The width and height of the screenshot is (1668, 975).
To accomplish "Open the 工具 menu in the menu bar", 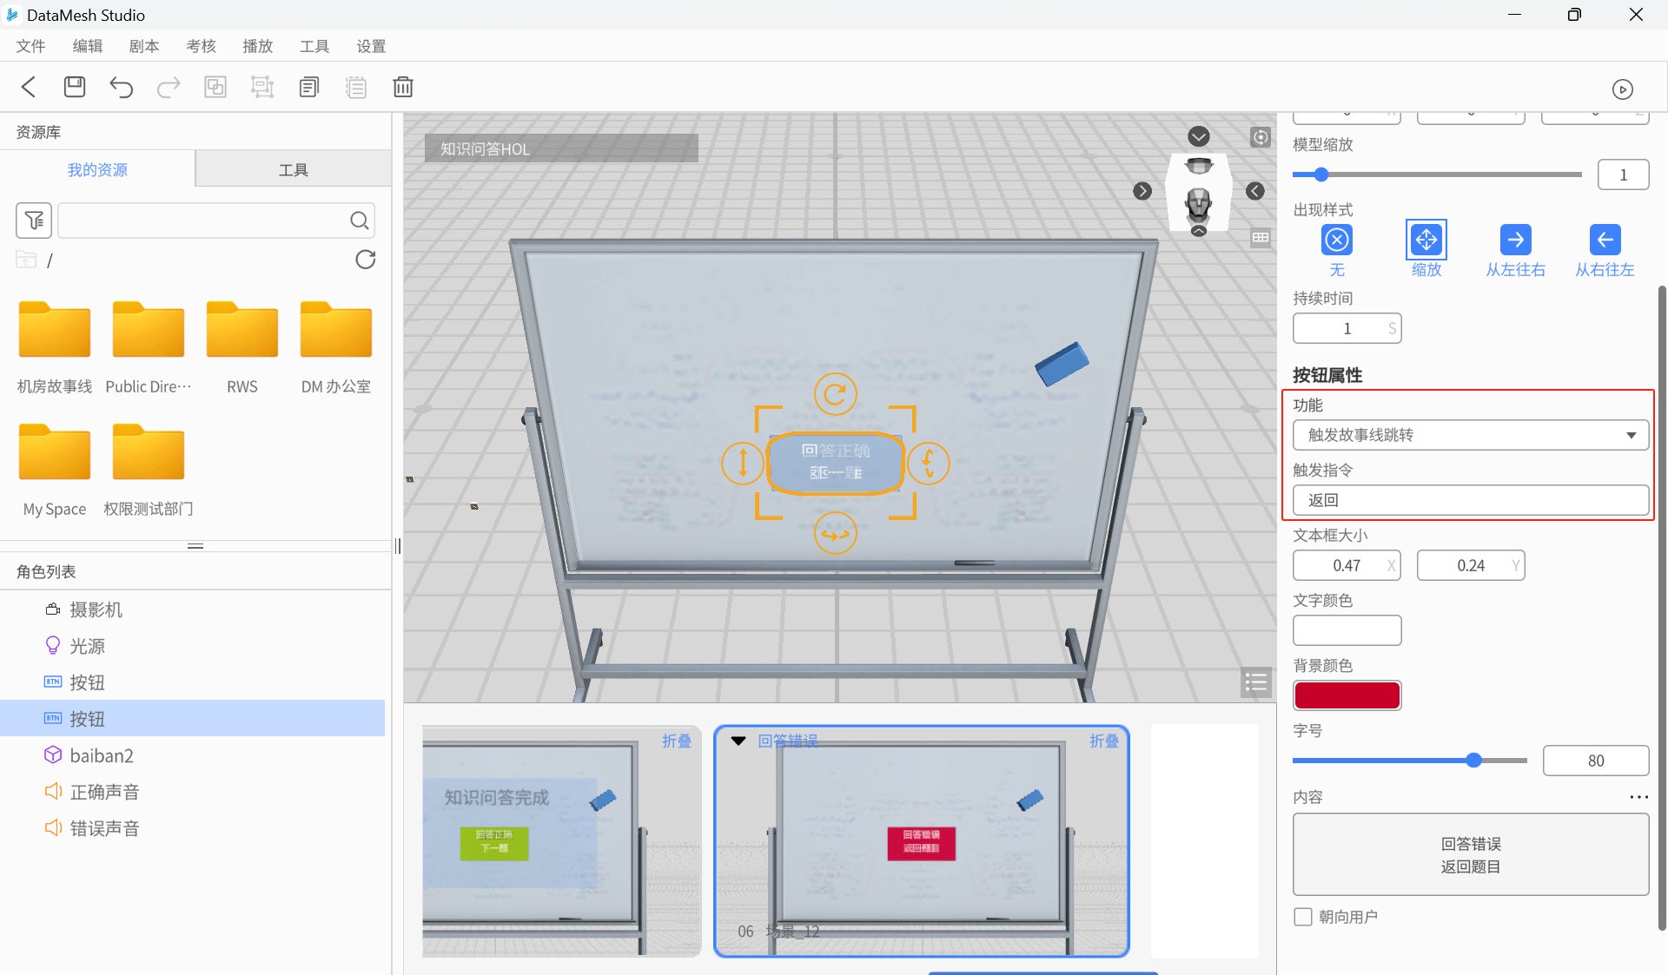I will tap(314, 46).
